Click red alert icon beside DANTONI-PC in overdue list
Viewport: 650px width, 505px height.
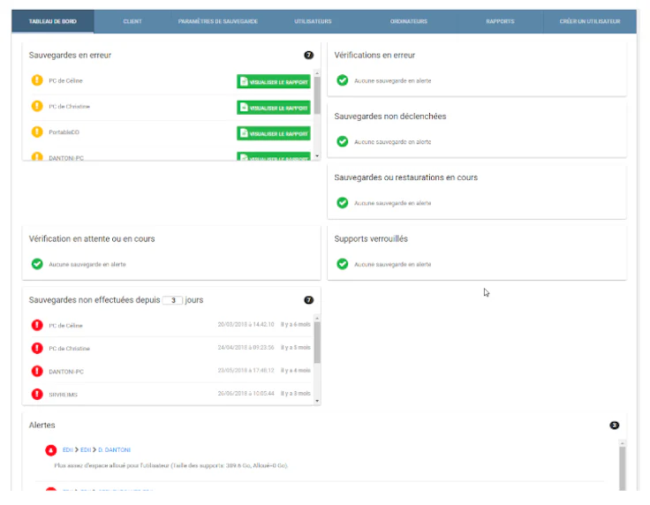37,371
